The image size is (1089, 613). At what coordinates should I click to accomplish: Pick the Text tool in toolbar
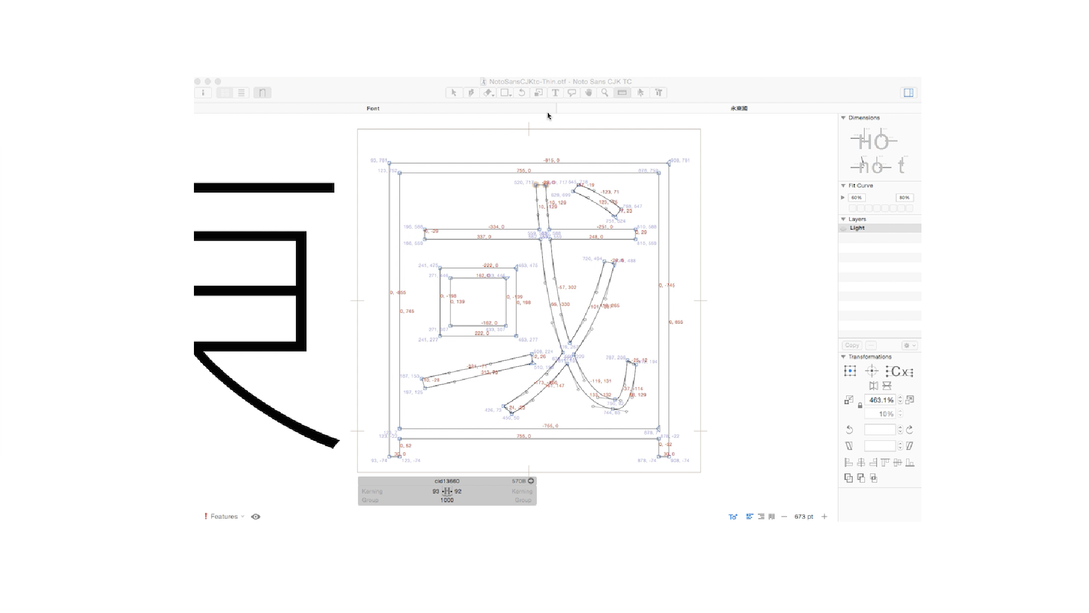[x=555, y=92]
